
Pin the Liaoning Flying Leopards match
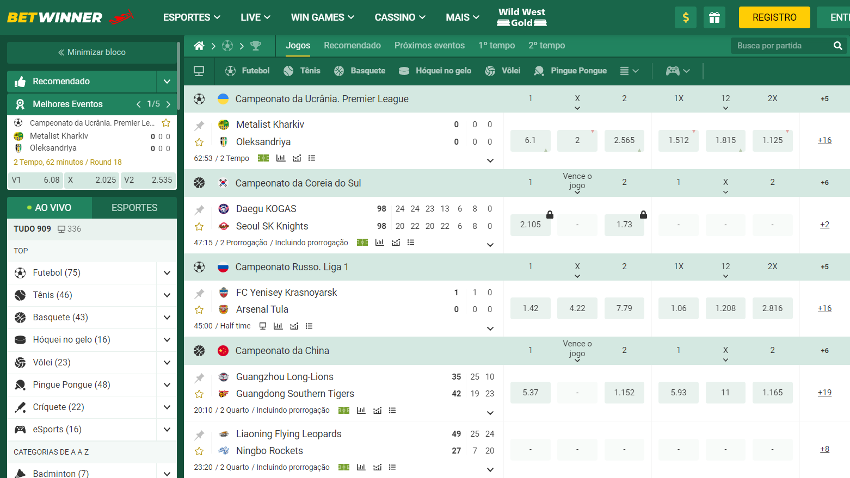pos(200,435)
